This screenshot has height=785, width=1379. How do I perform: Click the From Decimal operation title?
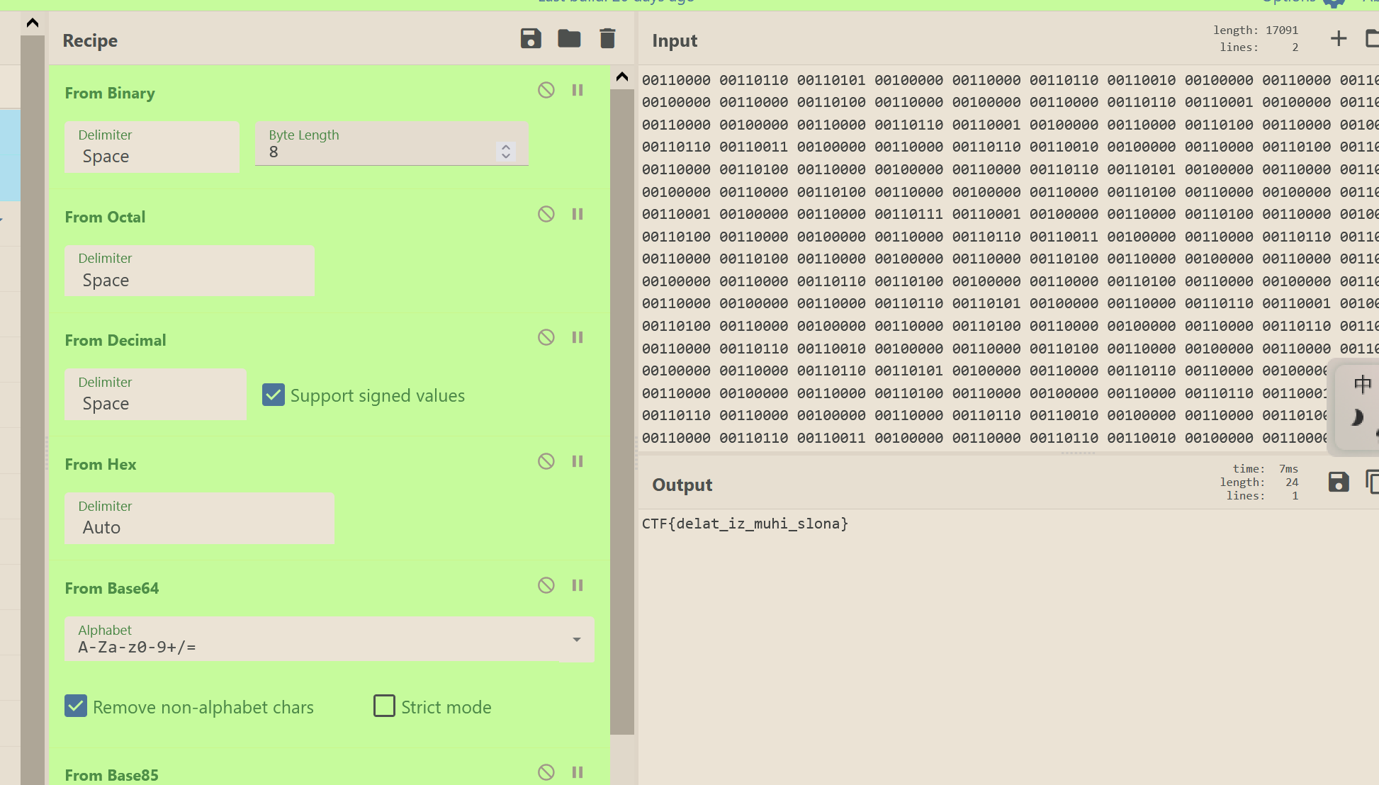116,340
